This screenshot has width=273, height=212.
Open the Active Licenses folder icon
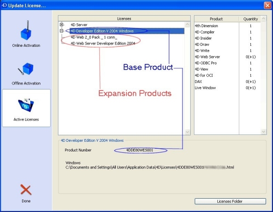(x=26, y=105)
